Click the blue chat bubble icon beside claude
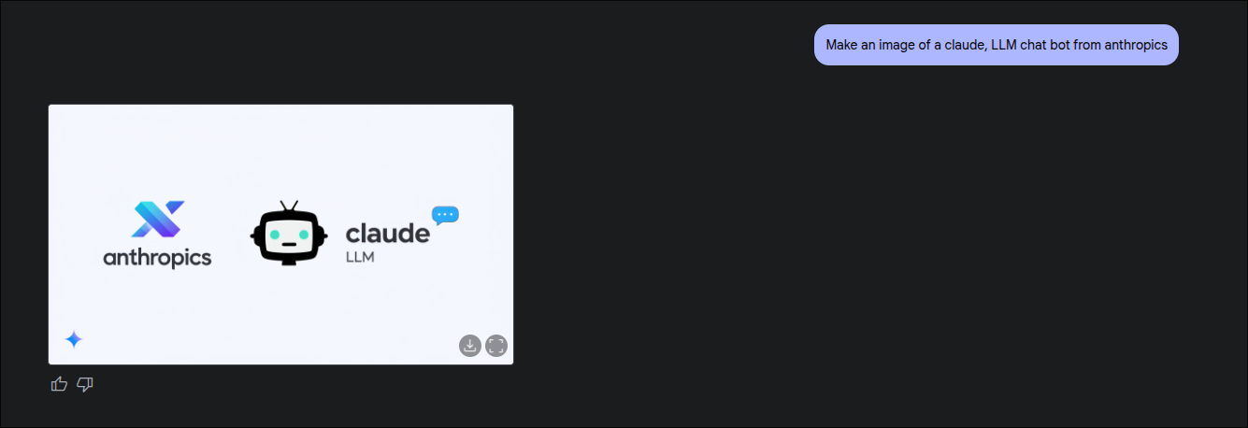This screenshot has width=1248, height=428. pos(445,216)
